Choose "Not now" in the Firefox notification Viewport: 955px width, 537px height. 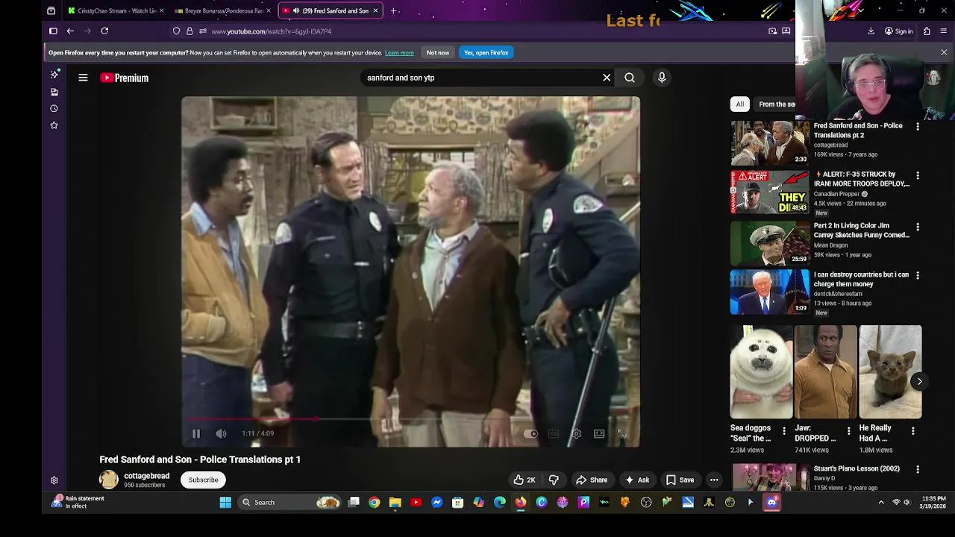click(x=438, y=53)
